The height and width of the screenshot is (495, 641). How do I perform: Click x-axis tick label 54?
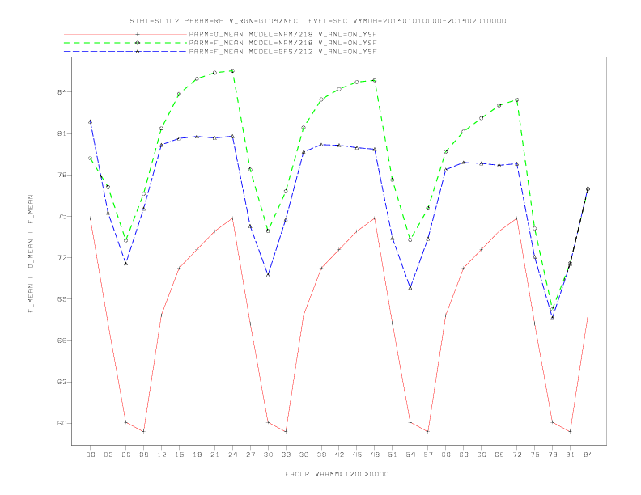pos(410,455)
